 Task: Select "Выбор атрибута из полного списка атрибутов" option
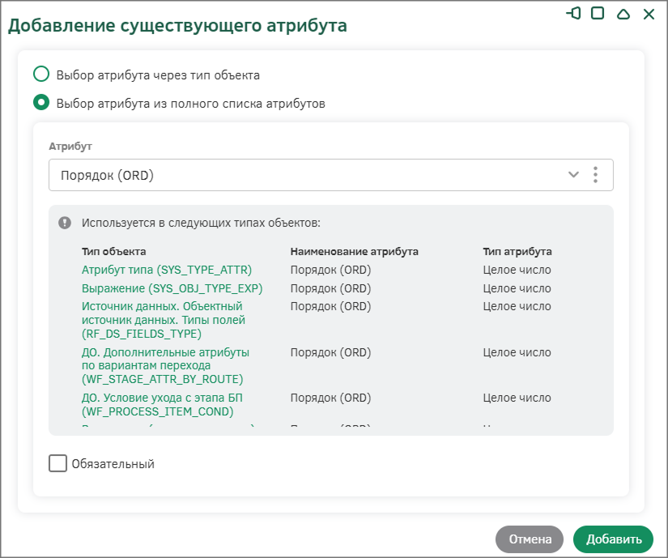click(40, 103)
